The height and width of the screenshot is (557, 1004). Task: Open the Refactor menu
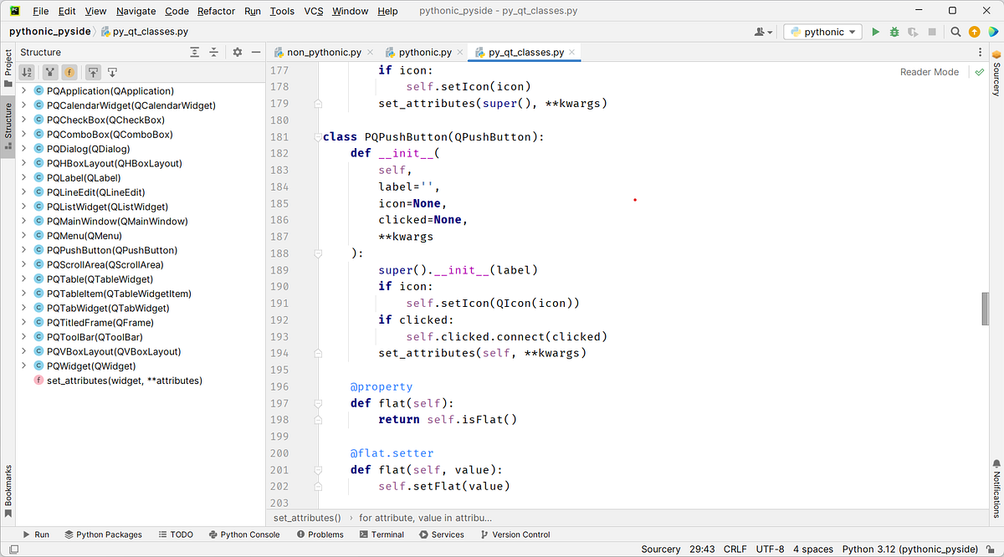[x=216, y=11]
